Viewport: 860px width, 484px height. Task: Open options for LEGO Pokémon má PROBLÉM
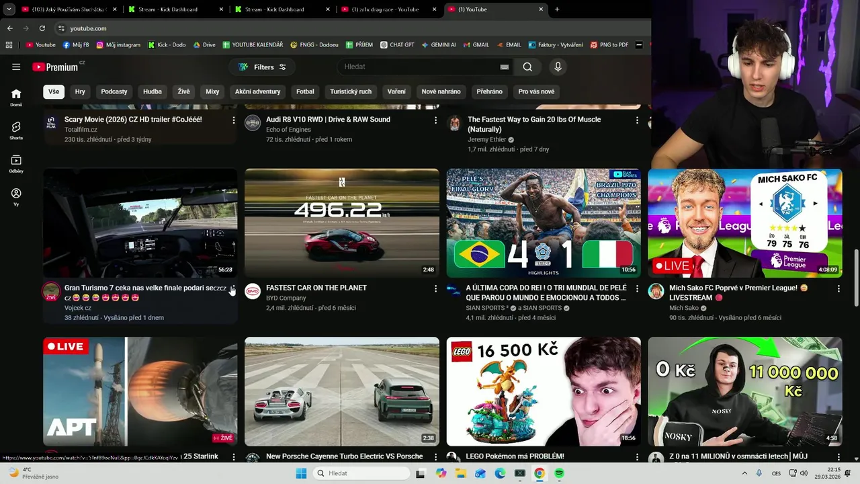637,457
